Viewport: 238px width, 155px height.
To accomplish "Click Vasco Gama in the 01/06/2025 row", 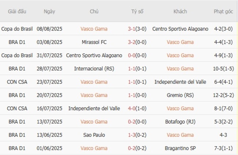I will [x=94, y=148].
